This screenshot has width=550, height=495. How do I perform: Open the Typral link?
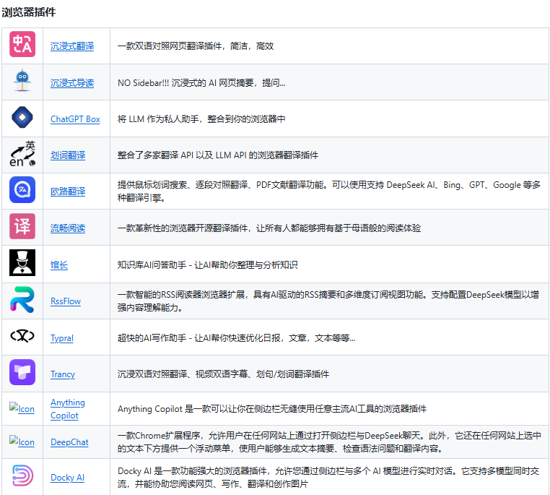[62, 338]
